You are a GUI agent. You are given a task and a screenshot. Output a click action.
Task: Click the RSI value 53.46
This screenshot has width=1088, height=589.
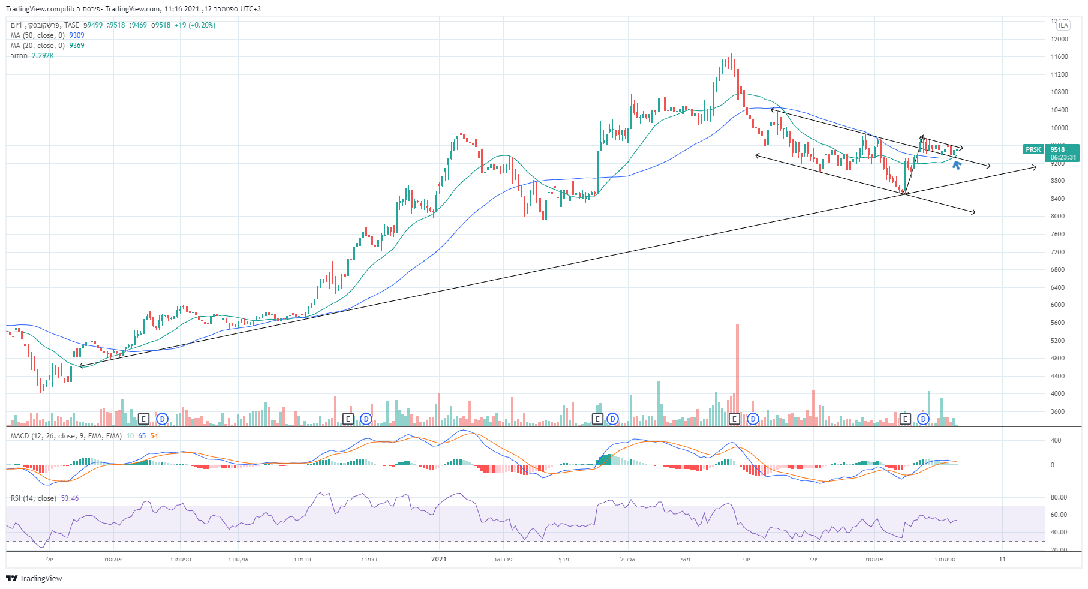coord(70,498)
